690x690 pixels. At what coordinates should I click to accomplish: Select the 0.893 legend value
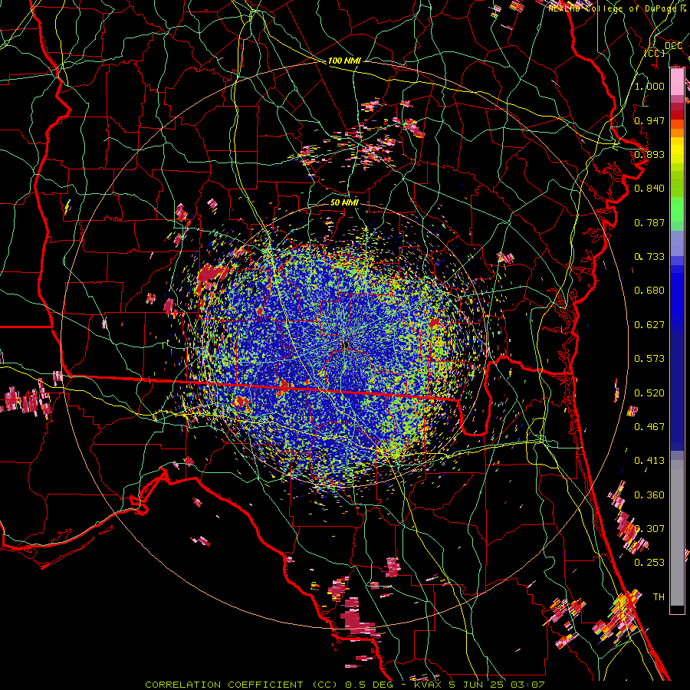click(x=649, y=154)
